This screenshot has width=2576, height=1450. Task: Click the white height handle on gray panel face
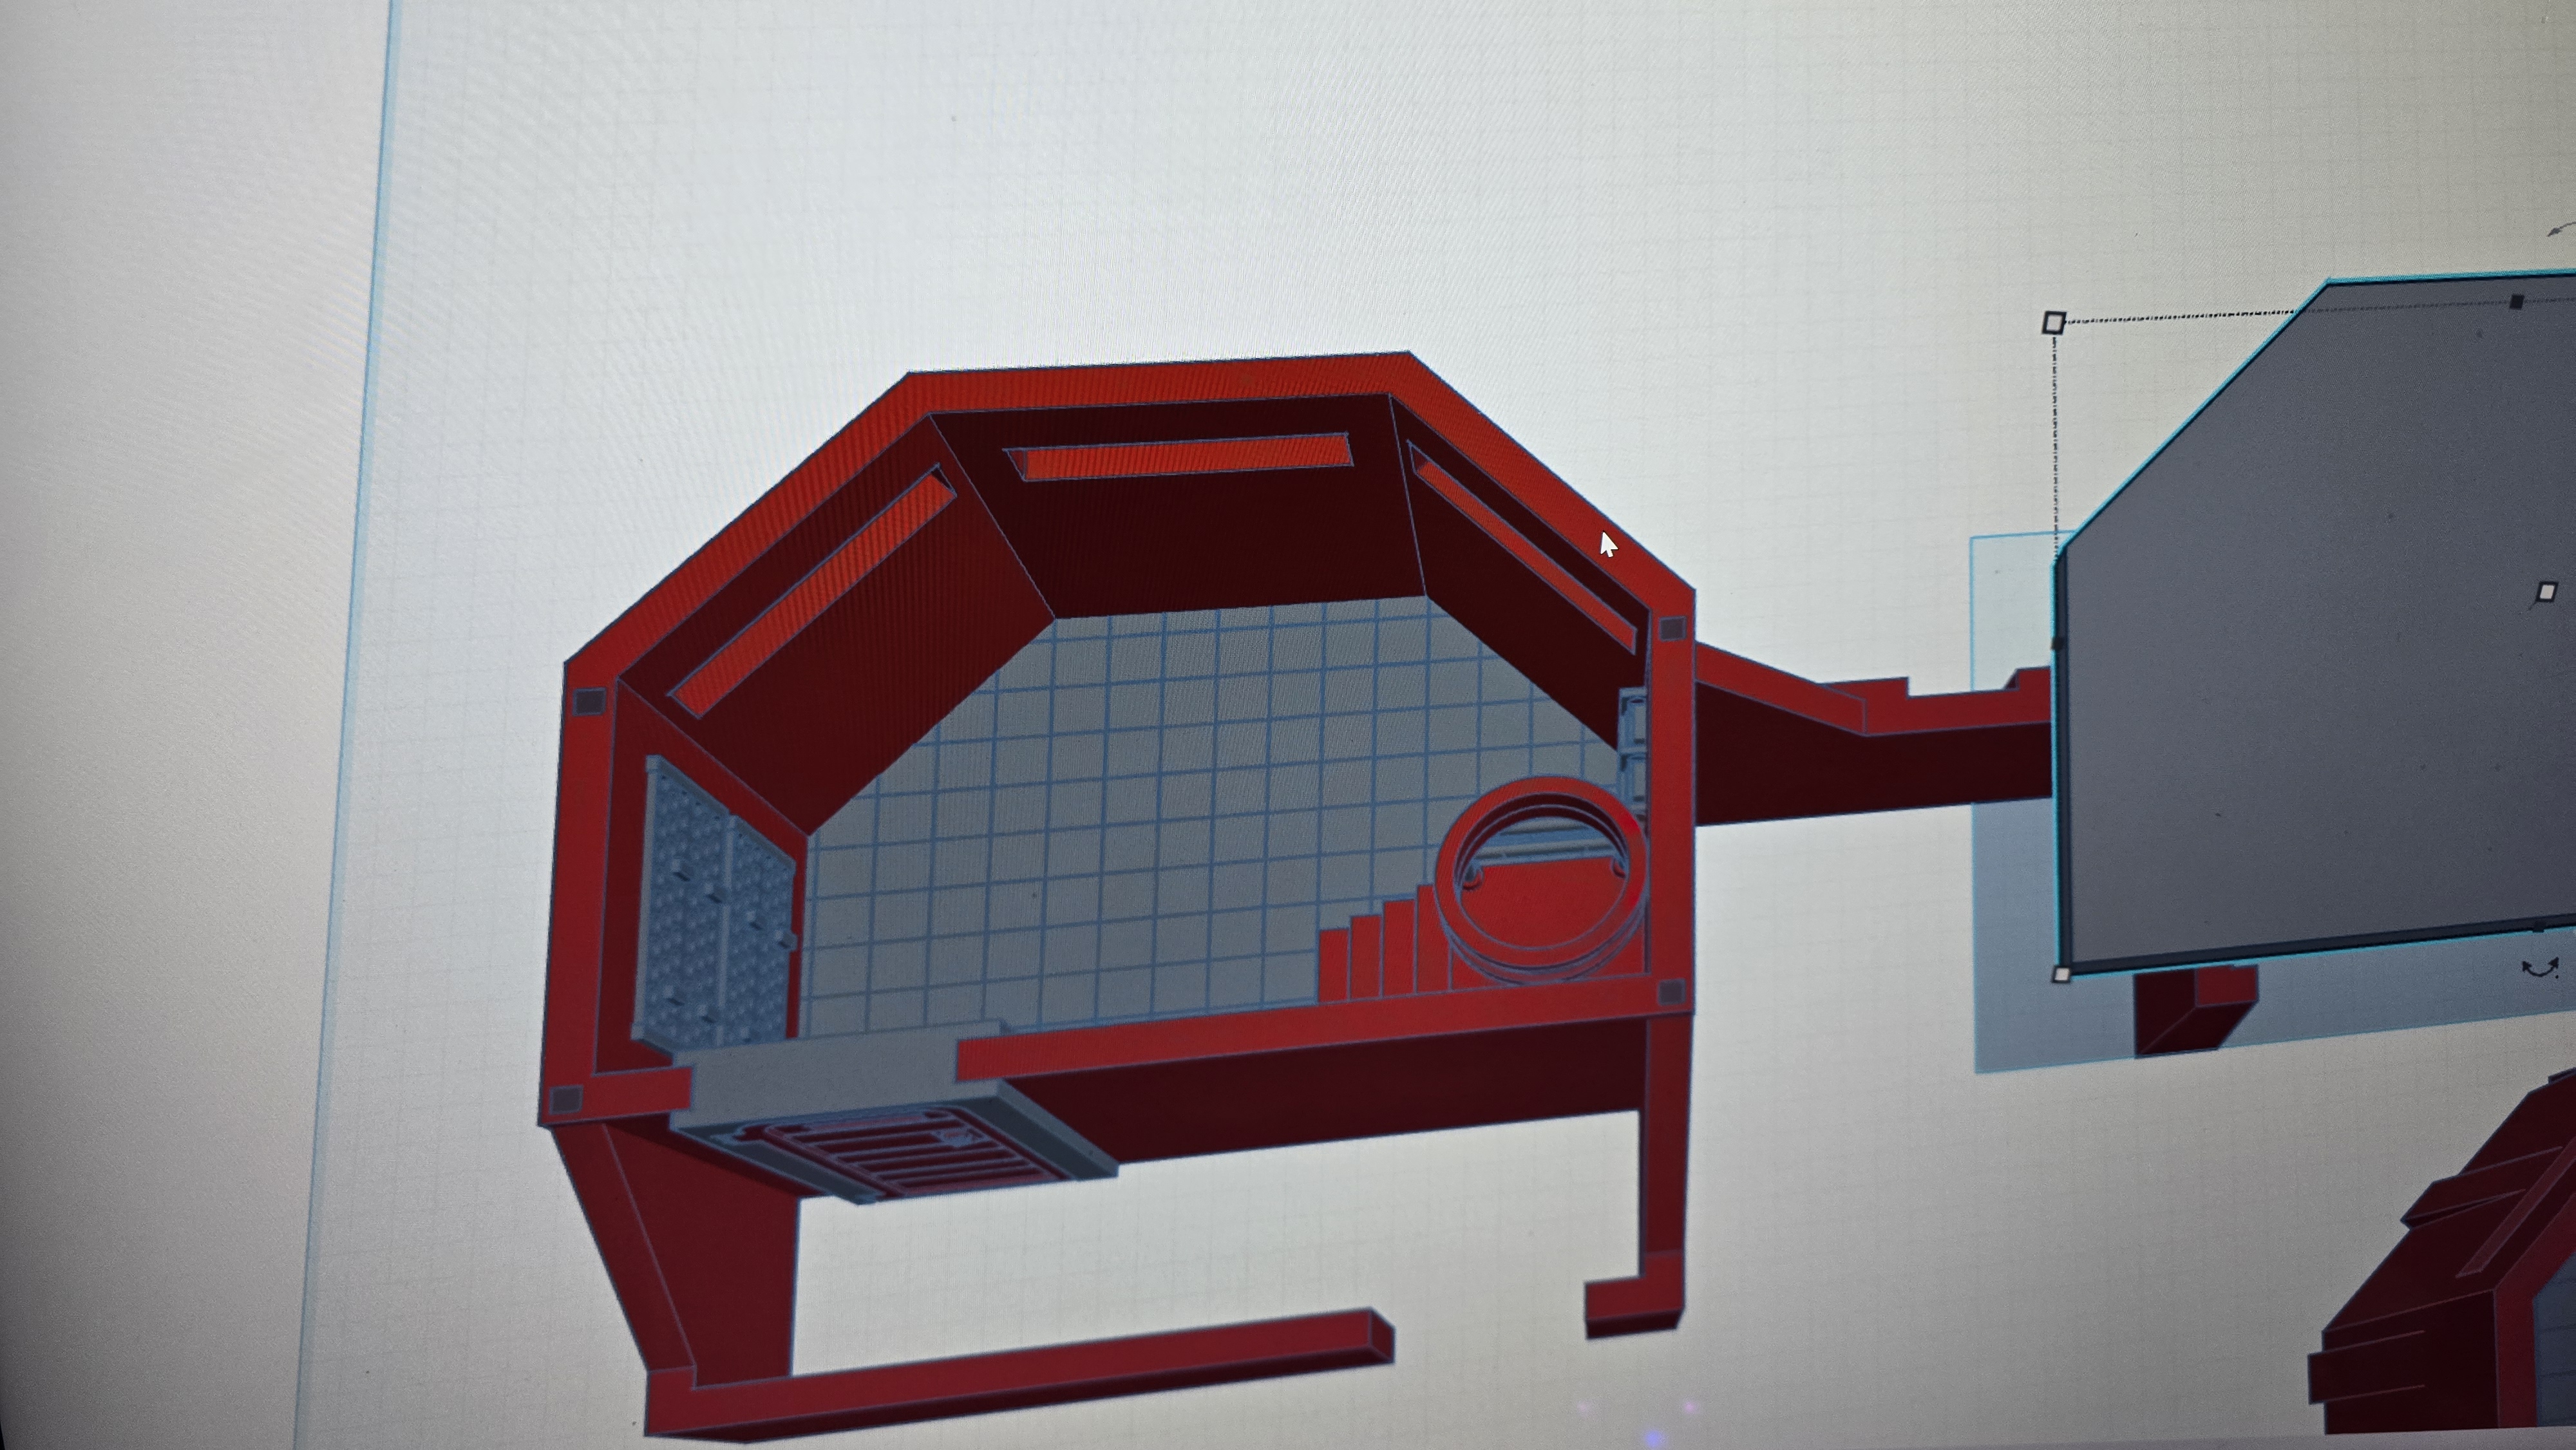2547,592
